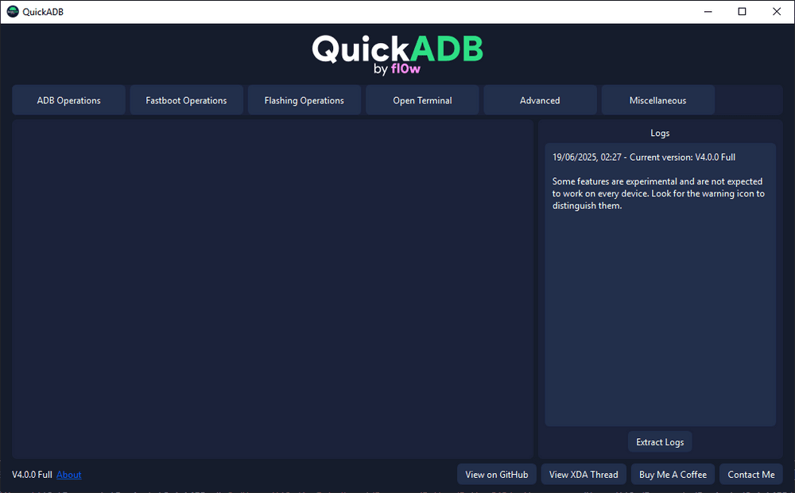Viewport: 795px width, 493px height.
Task: Maximize the QuickADB window
Action: [x=742, y=11]
